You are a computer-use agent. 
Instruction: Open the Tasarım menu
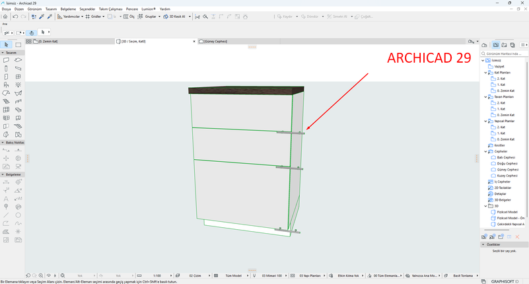pos(51,9)
